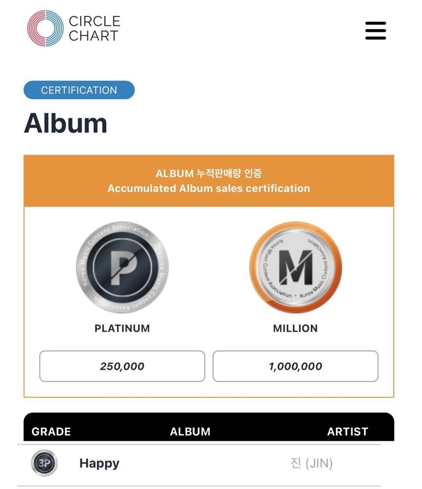Click the ALBUM column header

click(x=190, y=432)
